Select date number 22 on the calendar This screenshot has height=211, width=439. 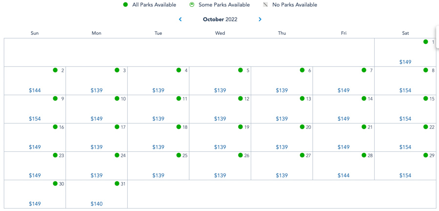pyautogui.click(x=432, y=127)
